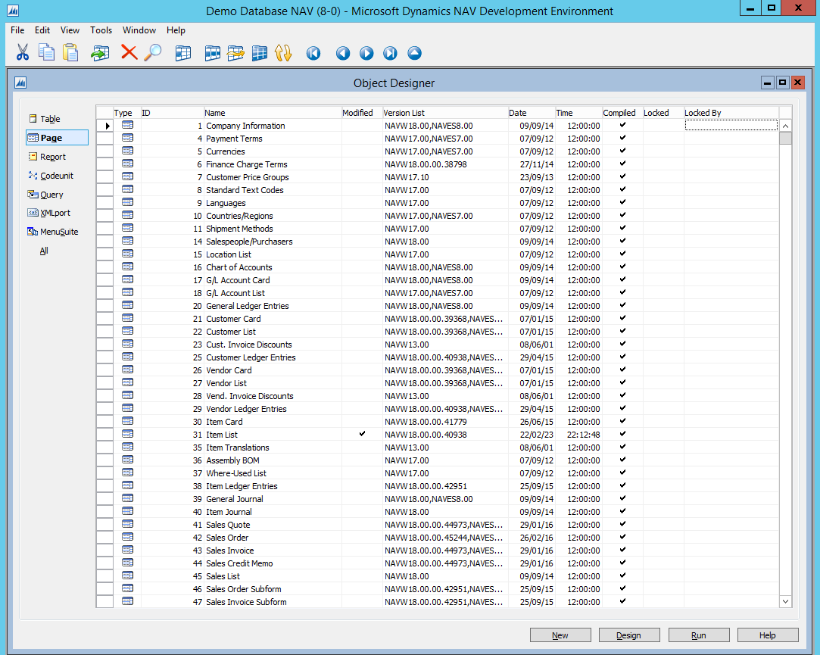Open the Tools menu
The height and width of the screenshot is (655, 820).
point(101,30)
